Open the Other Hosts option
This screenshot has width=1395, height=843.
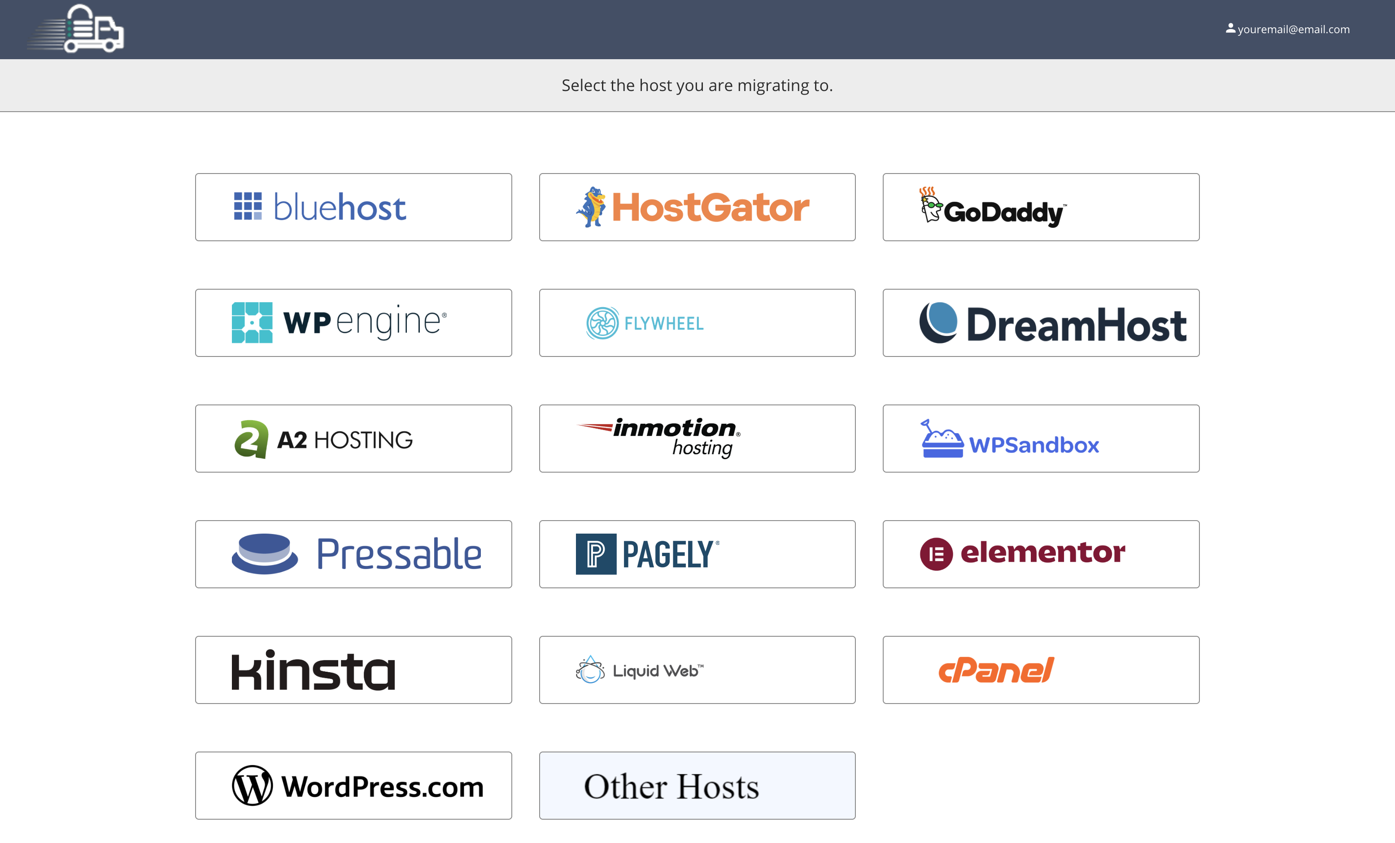697,785
